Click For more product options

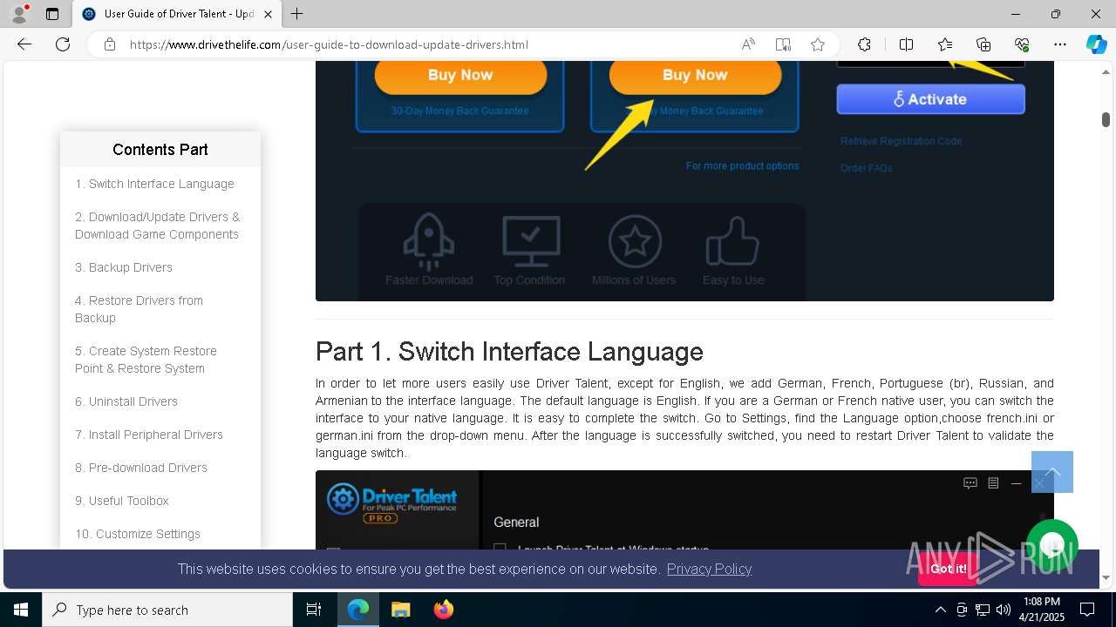click(742, 165)
